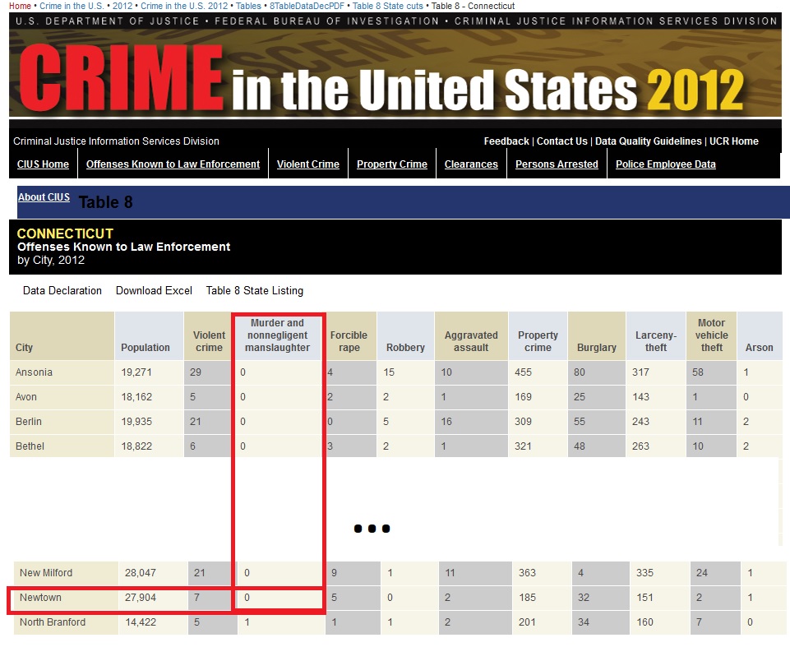Go to the 2012 breadcrumb link
The image size is (790, 647).
pyautogui.click(x=122, y=6)
